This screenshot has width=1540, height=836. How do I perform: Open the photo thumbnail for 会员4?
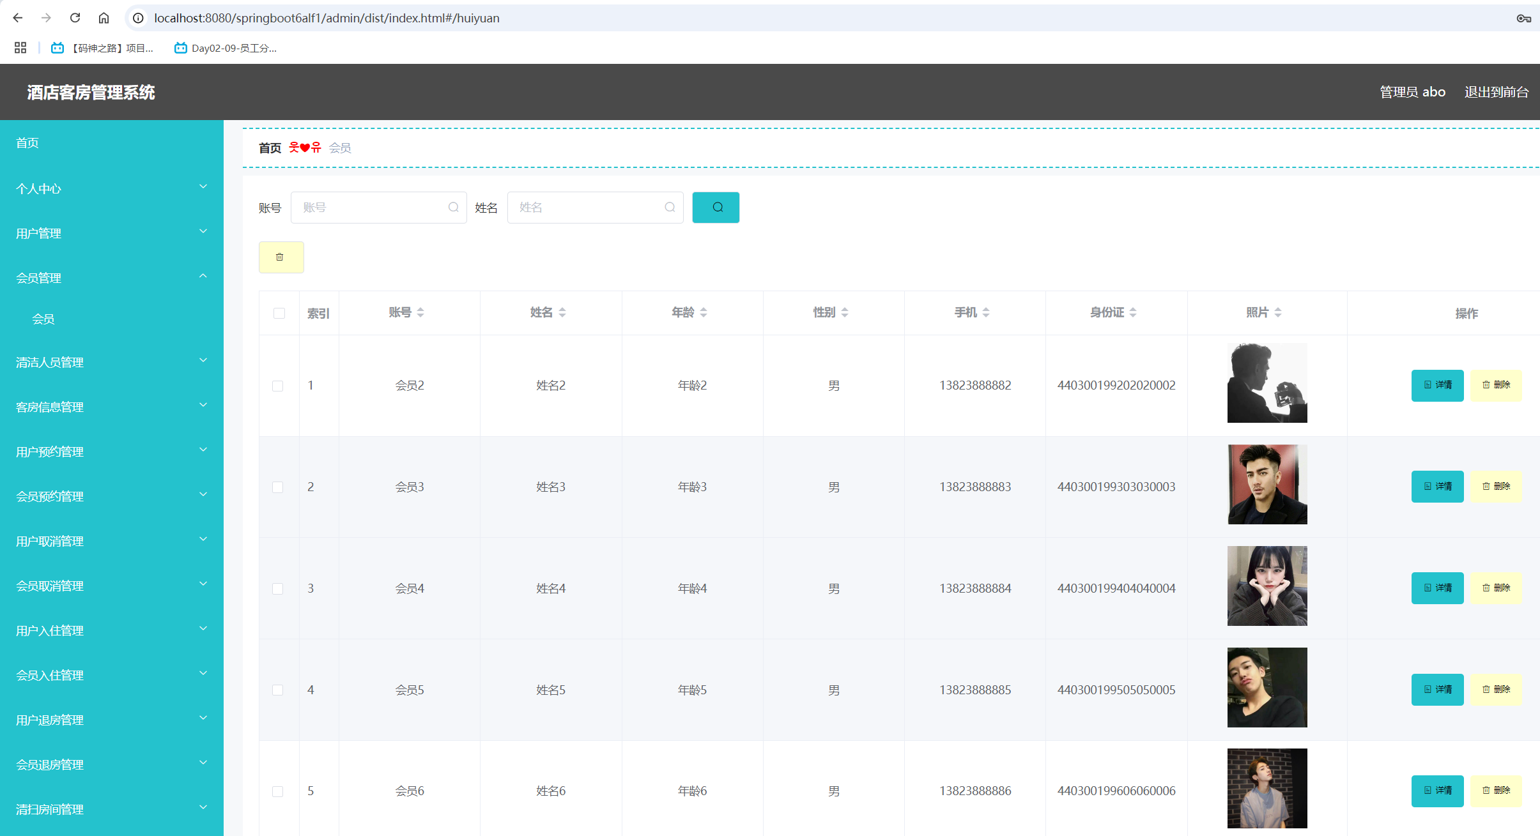pyautogui.click(x=1267, y=586)
